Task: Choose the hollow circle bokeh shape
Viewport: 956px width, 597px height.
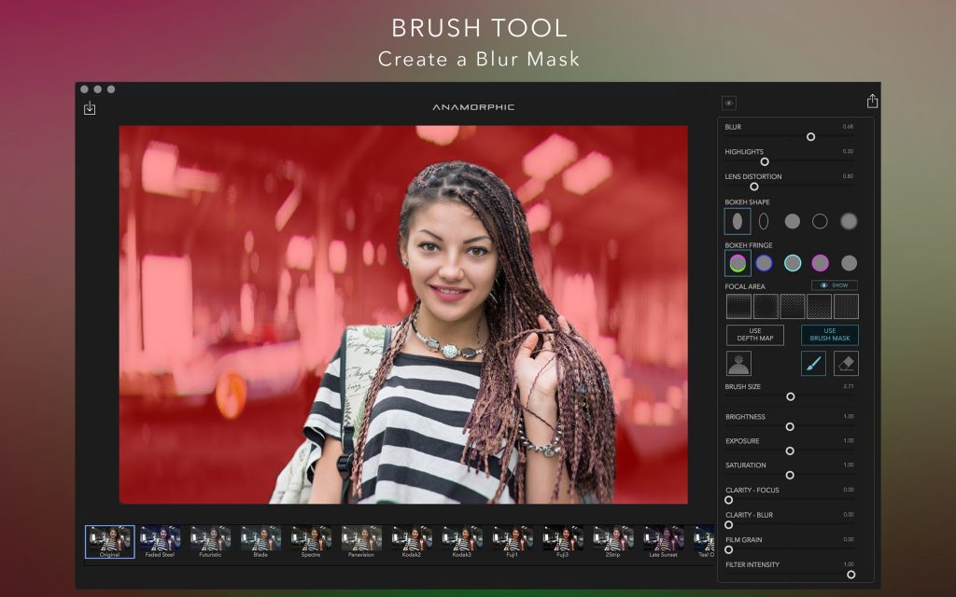Action: coord(818,221)
